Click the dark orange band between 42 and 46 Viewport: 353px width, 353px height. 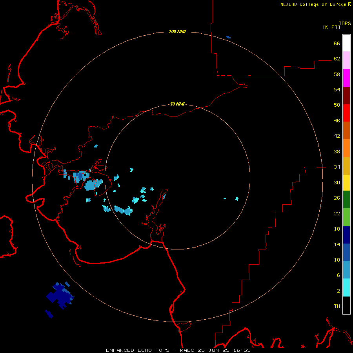click(346, 130)
